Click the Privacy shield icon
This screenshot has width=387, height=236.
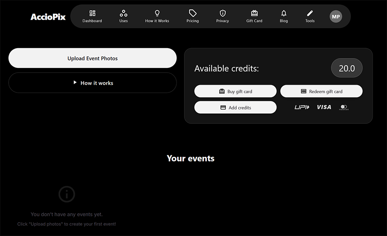(223, 13)
